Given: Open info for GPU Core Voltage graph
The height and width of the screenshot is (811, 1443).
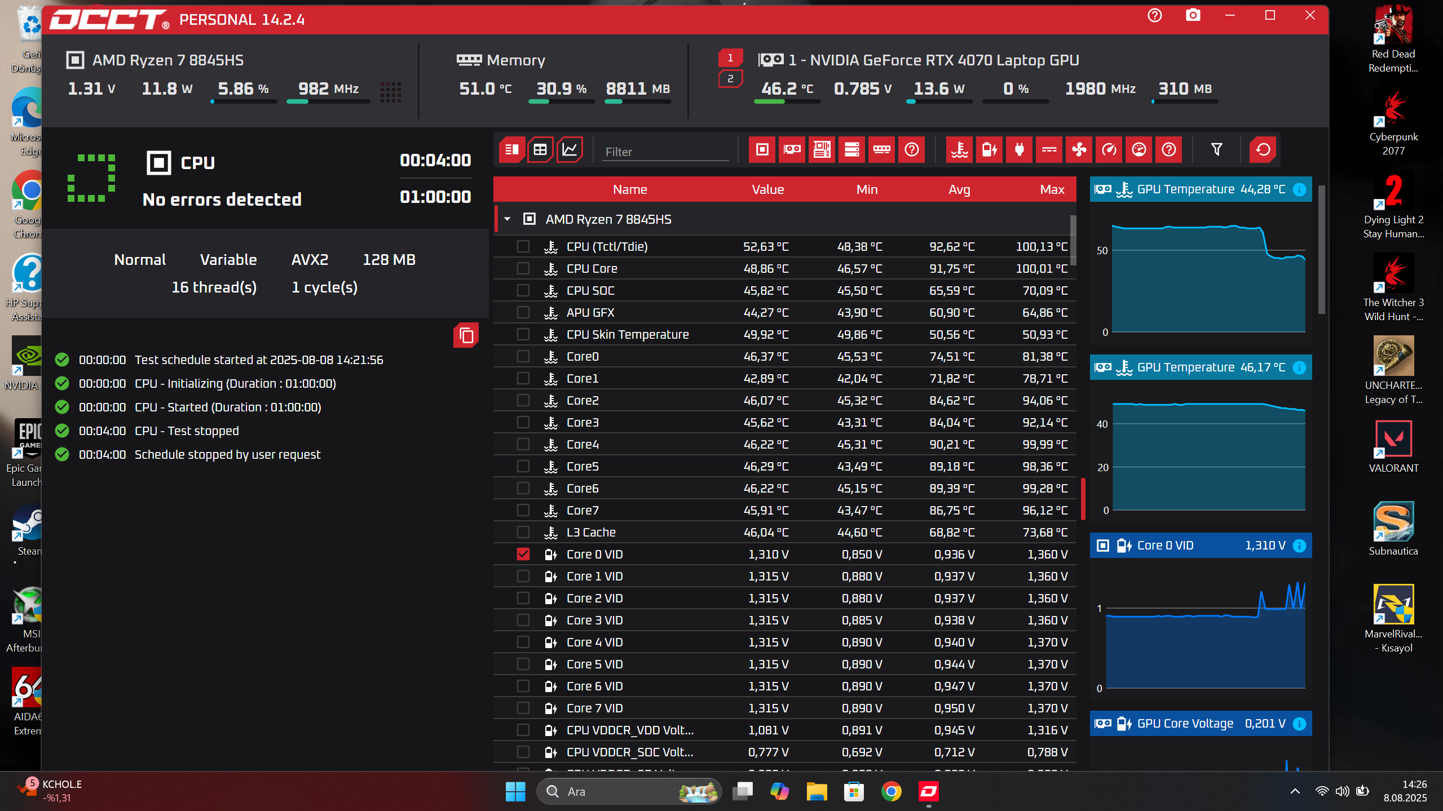Looking at the screenshot, I should (1299, 724).
